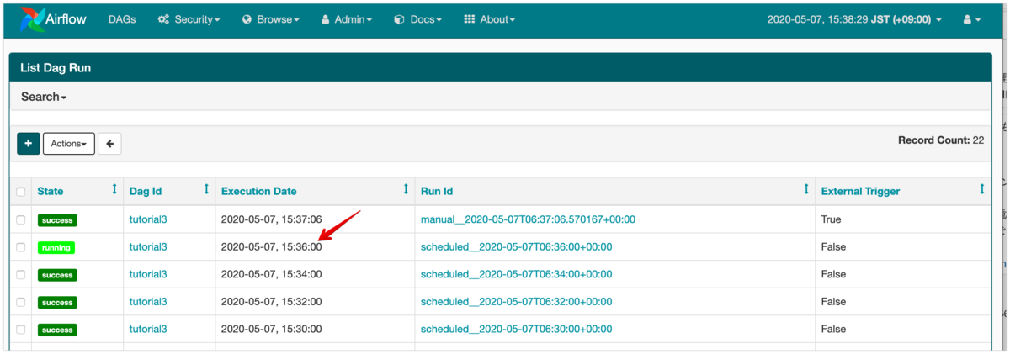Open the Docs dropdown menu
This screenshot has height=354, width=1010.
tap(418, 19)
